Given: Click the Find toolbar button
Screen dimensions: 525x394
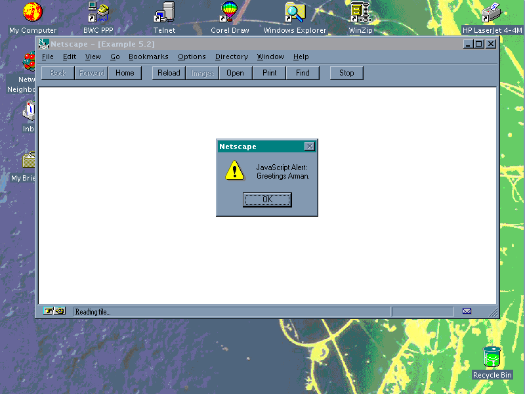Looking at the screenshot, I should click(x=303, y=73).
